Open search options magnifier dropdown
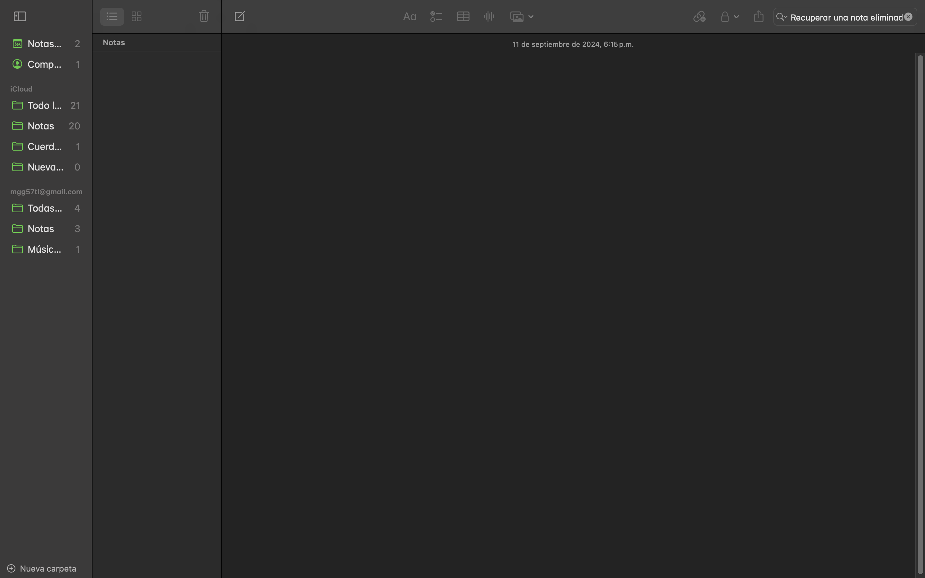 [781, 17]
